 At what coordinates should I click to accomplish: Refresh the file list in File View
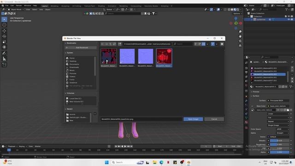114,44
